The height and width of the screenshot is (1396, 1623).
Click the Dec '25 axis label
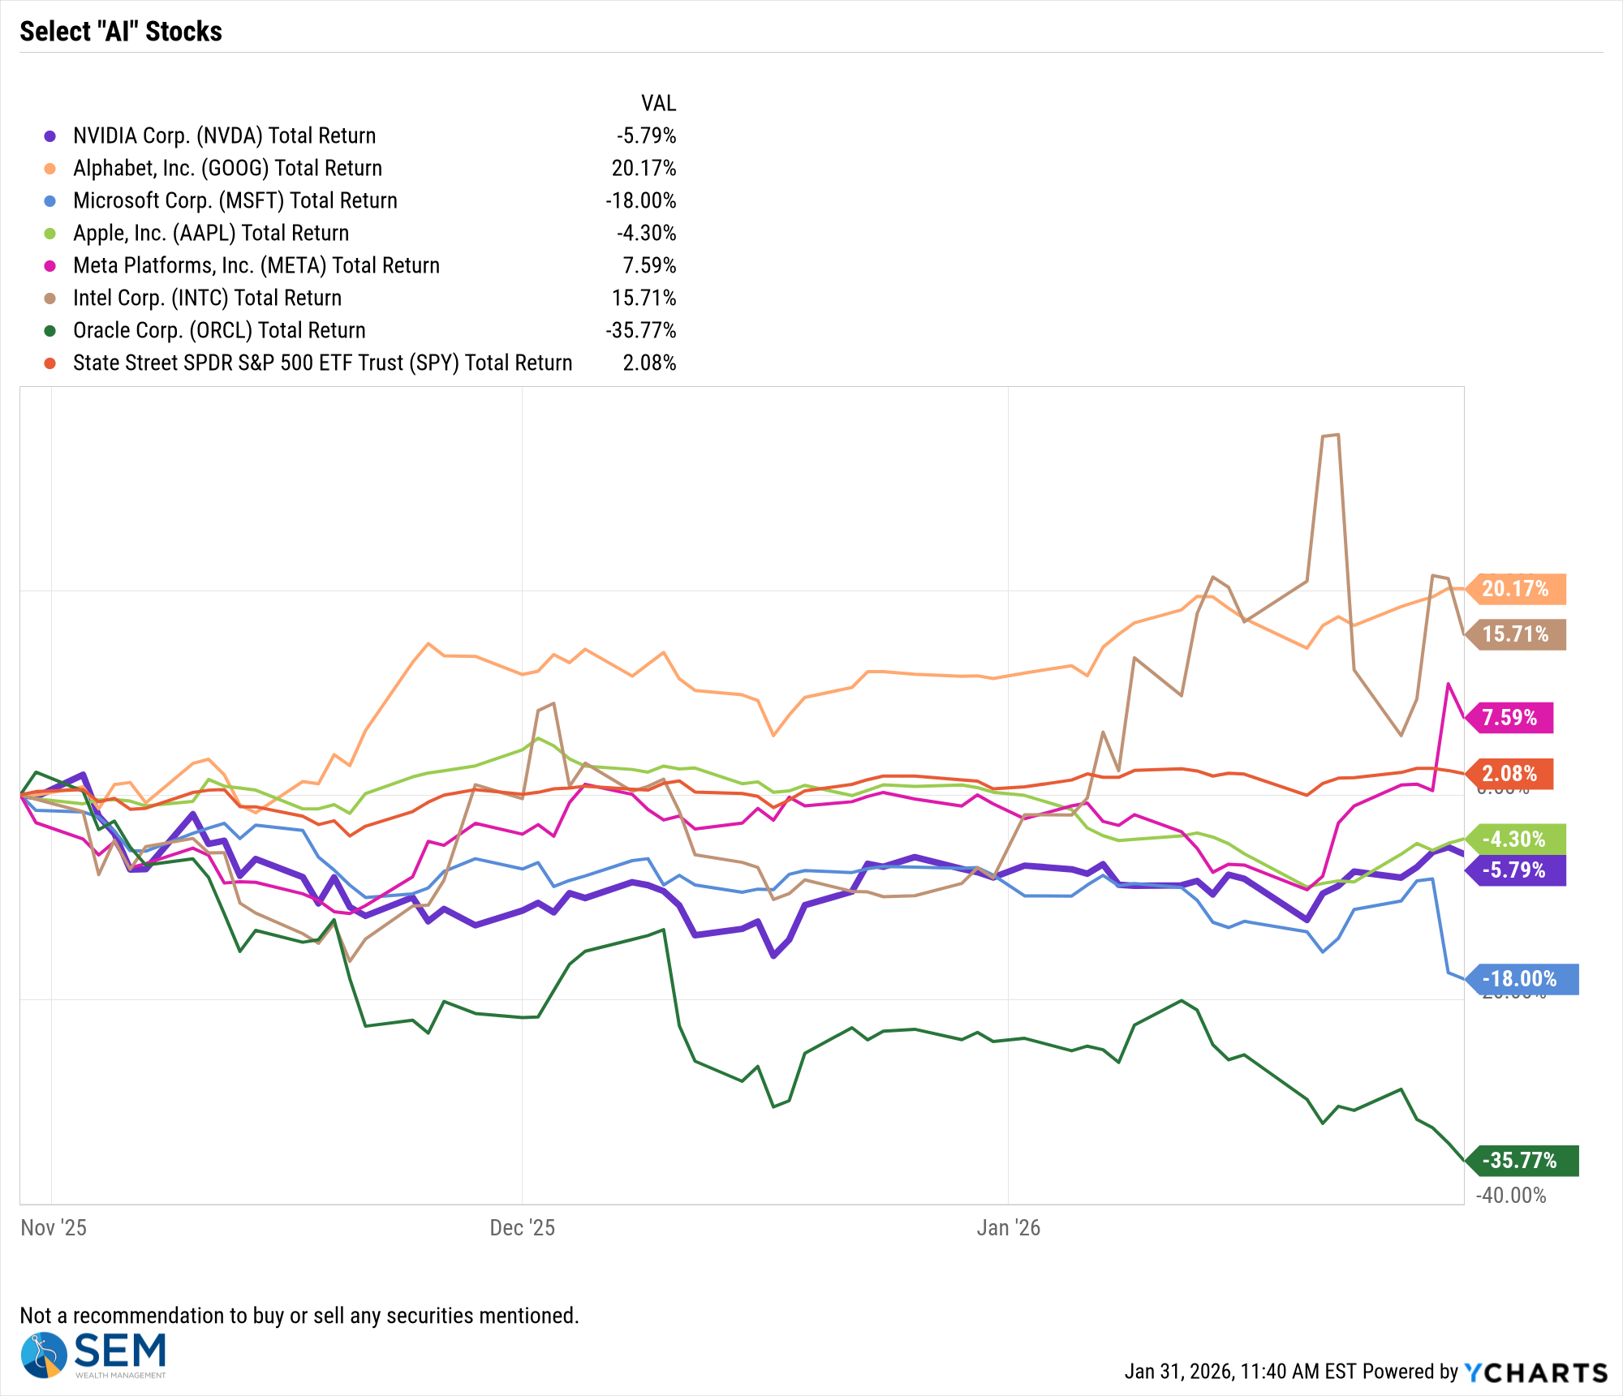coord(522,1228)
